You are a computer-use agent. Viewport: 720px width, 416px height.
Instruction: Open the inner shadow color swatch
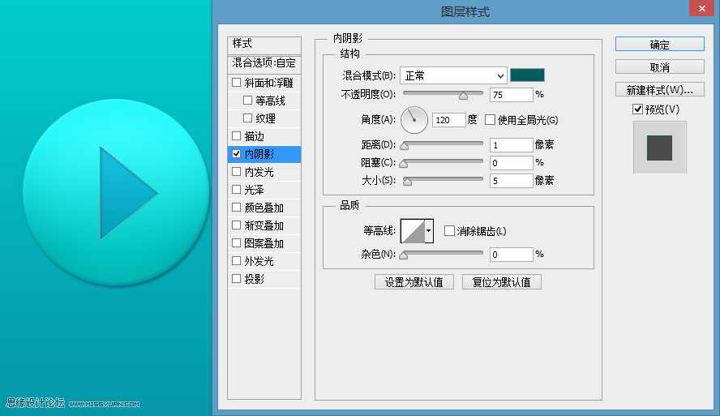tap(527, 75)
